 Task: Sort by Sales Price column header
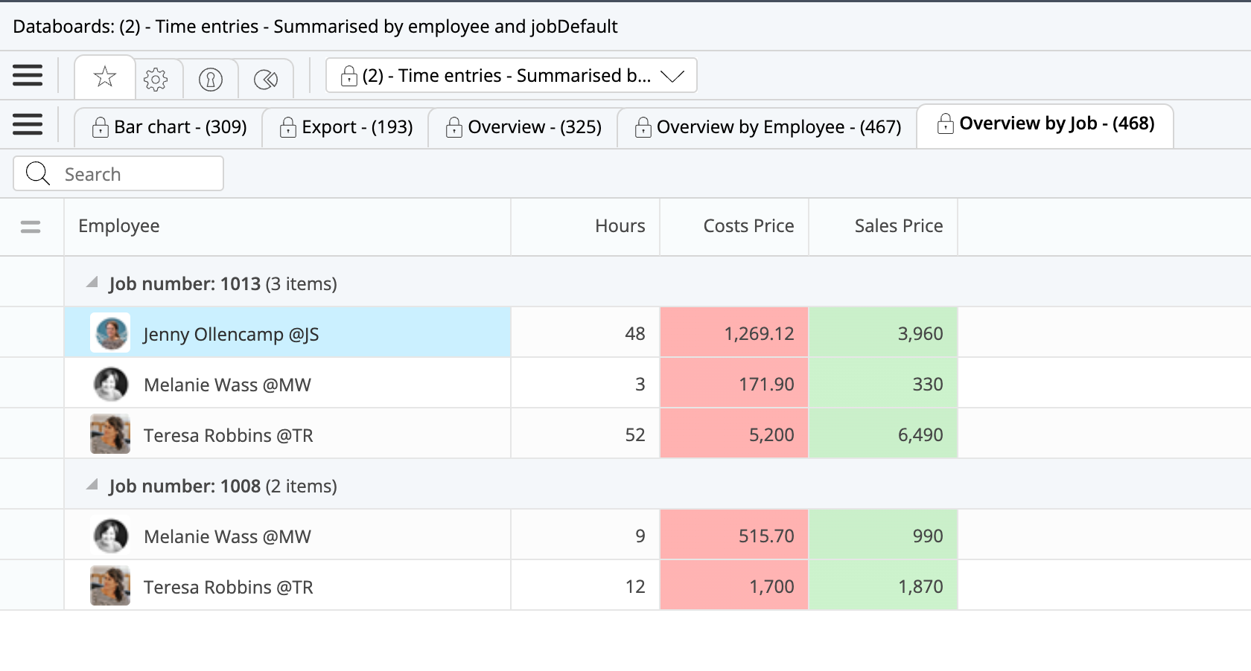883,226
